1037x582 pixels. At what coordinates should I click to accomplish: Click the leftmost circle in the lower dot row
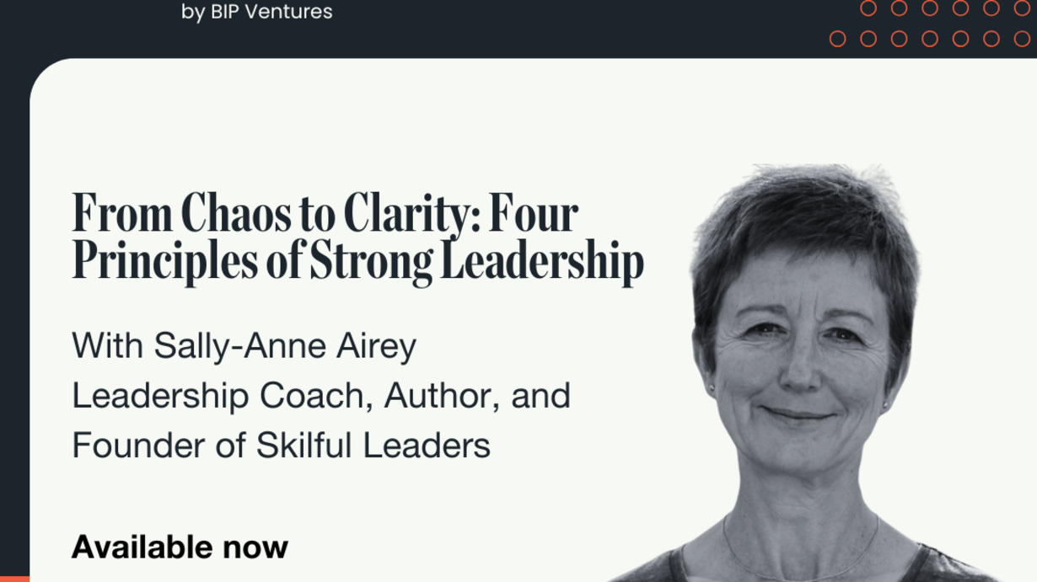coord(837,39)
